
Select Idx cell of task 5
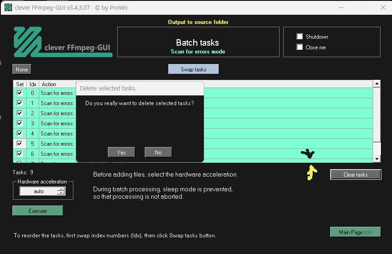[32, 143]
